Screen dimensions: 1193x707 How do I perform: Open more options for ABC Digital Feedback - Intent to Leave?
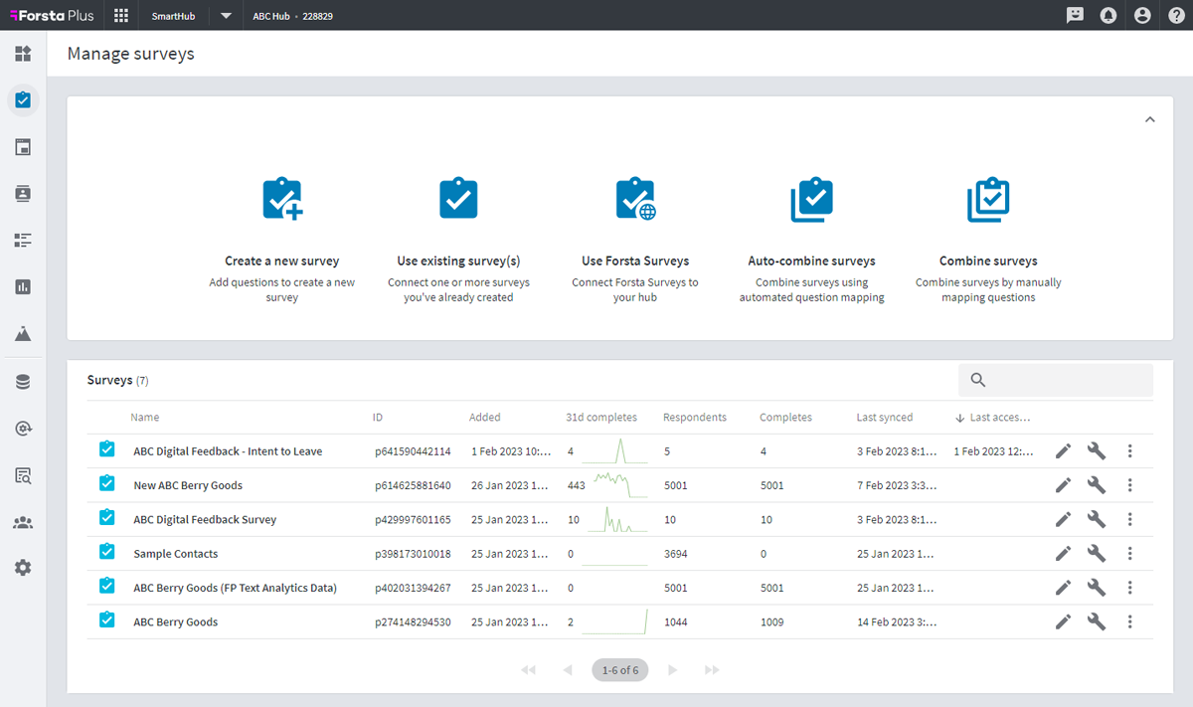(1130, 451)
